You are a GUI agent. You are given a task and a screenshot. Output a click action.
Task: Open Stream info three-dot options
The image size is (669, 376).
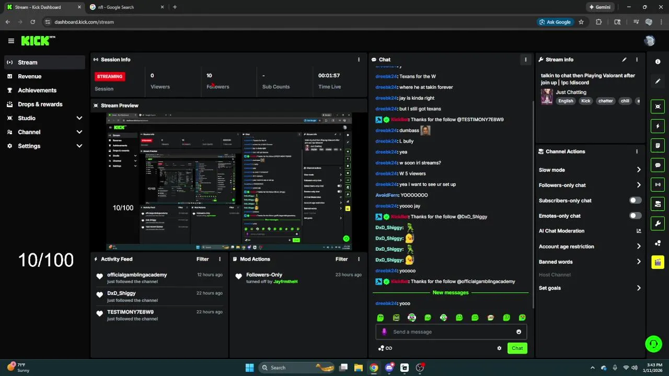pyautogui.click(x=637, y=60)
